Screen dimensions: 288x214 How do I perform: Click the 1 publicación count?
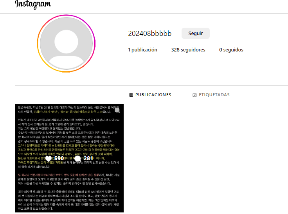tap(142, 50)
